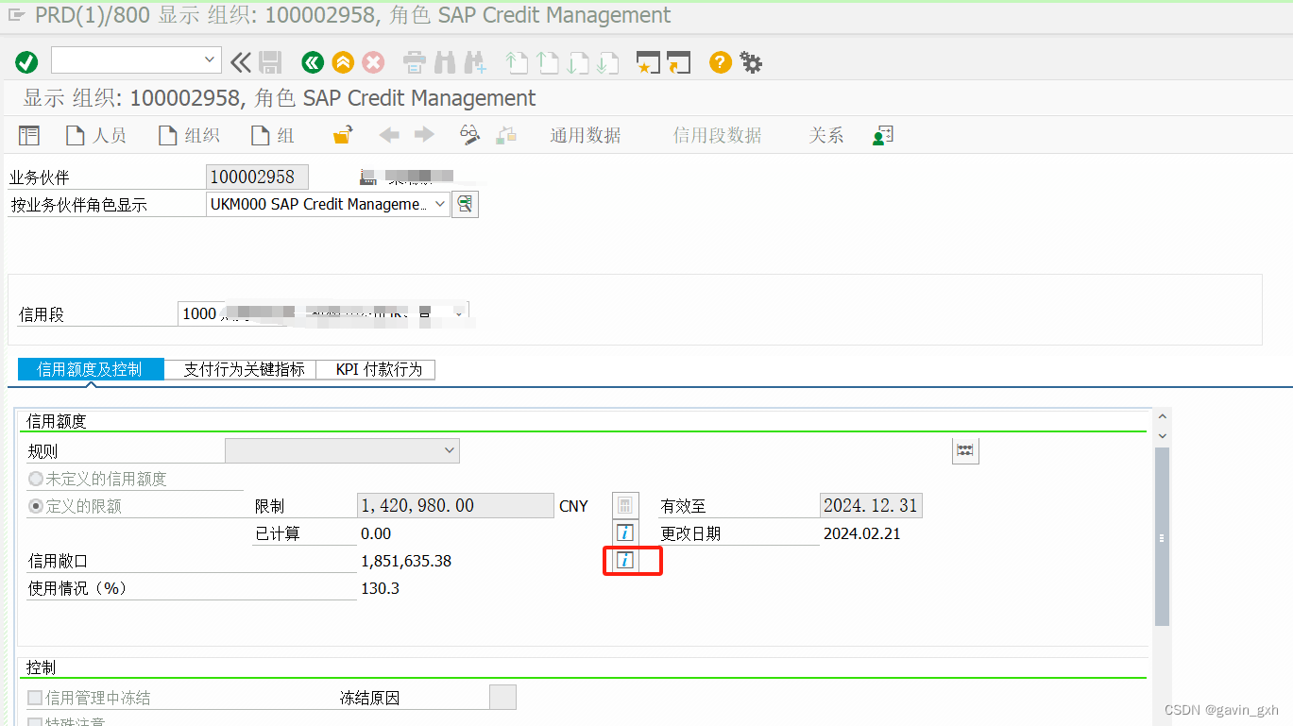Click the First Page icon
1293x726 pixels.
(x=517, y=63)
